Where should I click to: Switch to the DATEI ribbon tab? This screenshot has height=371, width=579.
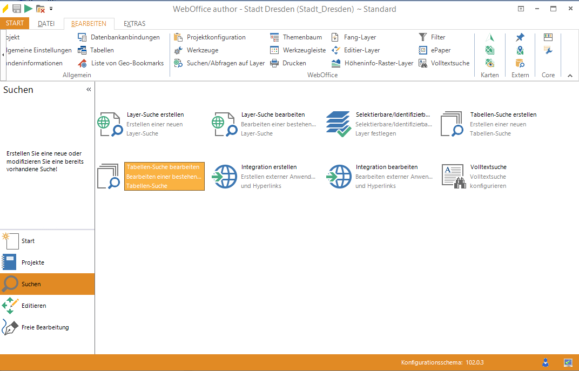coord(46,24)
